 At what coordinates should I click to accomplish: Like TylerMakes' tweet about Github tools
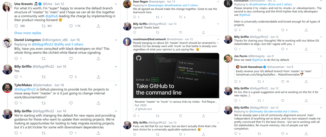(x=71, y=103)
